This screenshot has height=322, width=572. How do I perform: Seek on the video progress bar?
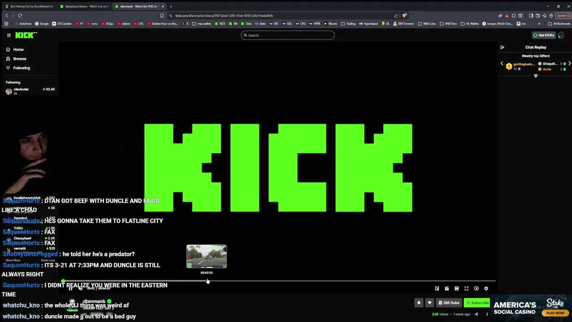(279, 281)
